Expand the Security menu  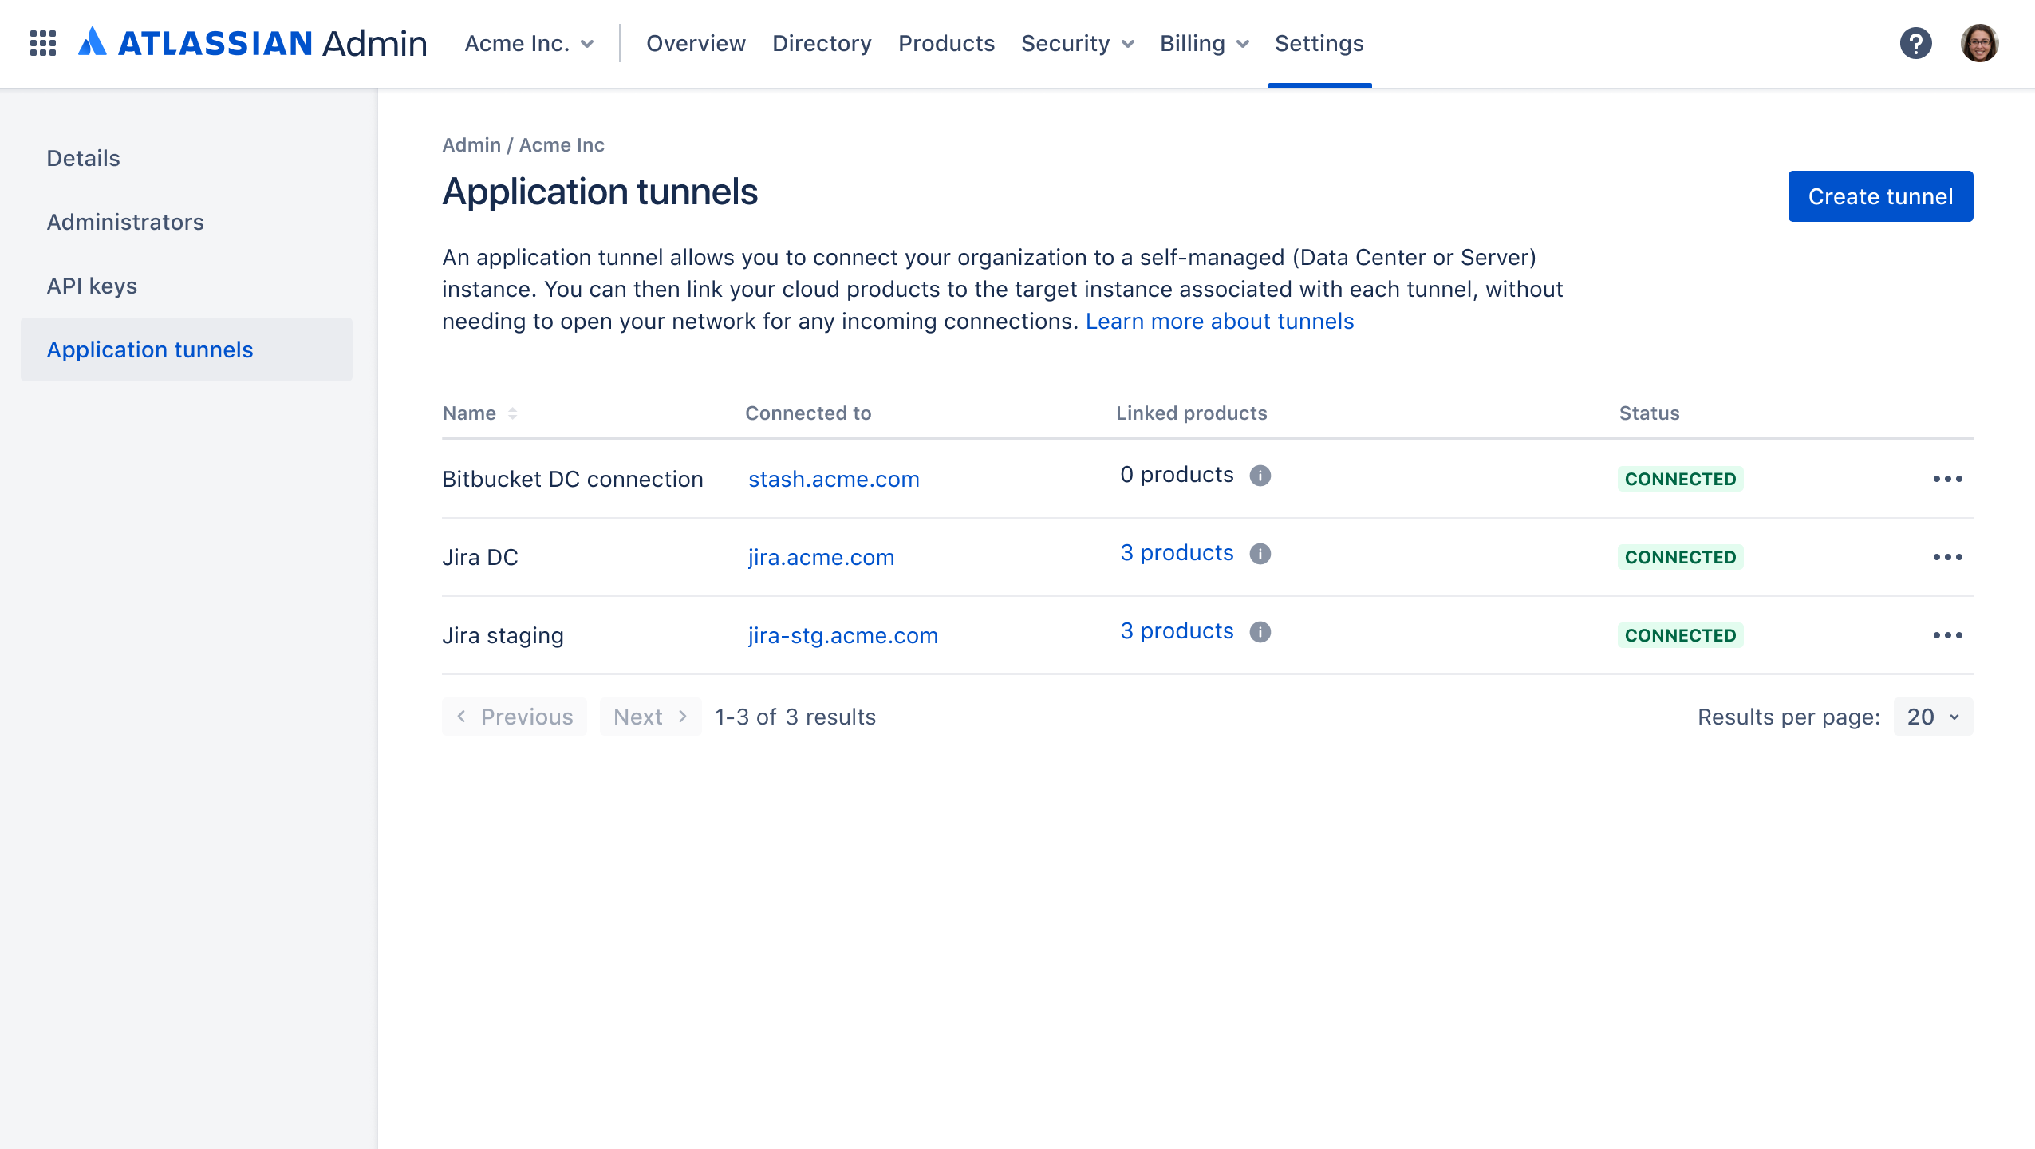1078,43
